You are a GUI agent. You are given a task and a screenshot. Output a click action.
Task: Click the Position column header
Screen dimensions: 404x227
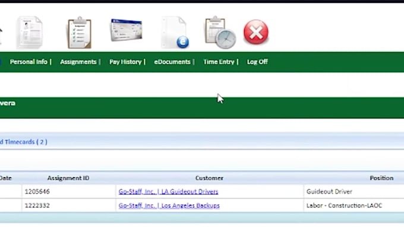[x=381, y=178]
